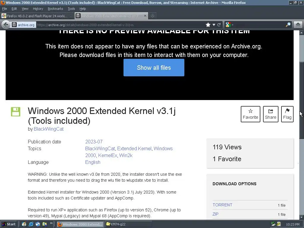Open the 2023-07 publication date link
This screenshot has width=304, height=228.
pyautogui.click(x=94, y=142)
